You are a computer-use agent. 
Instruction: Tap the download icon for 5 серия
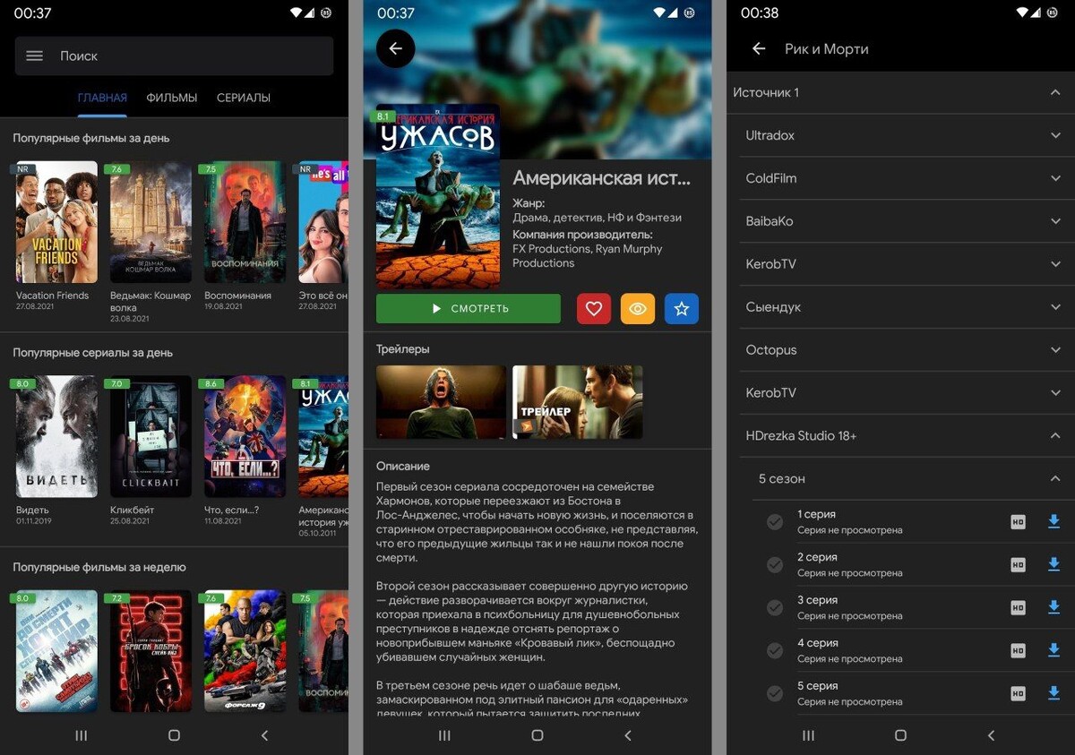1053,693
